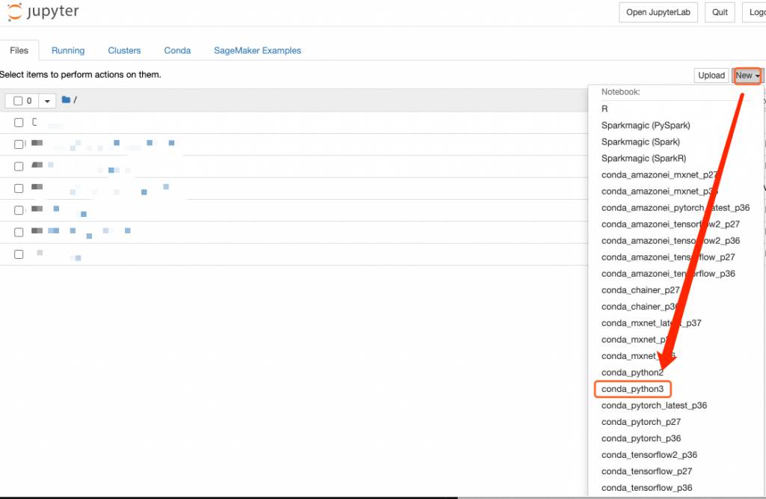This screenshot has height=499, width=766.
Task: Switch to the Conda tab
Action: 177,50
